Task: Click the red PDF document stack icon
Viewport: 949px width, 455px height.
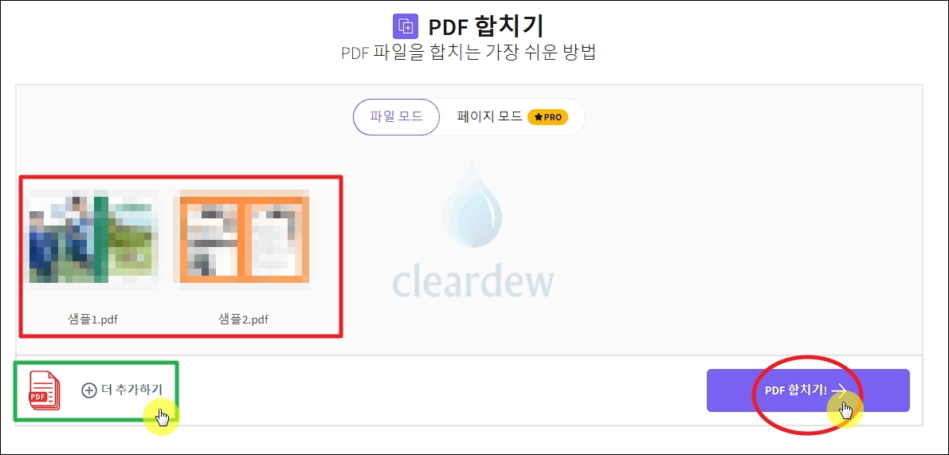Action: (45, 391)
